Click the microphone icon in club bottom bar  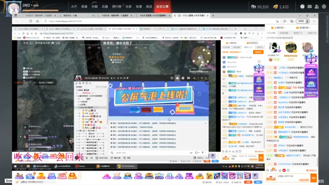(87, 158)
